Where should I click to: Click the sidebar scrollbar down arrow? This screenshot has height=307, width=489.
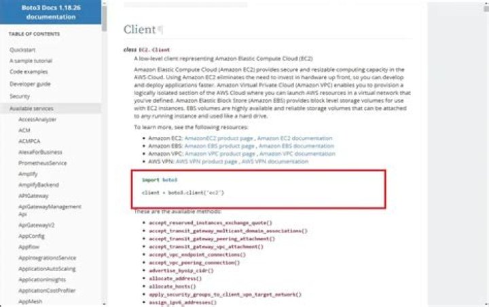click(x=104, y=304)
